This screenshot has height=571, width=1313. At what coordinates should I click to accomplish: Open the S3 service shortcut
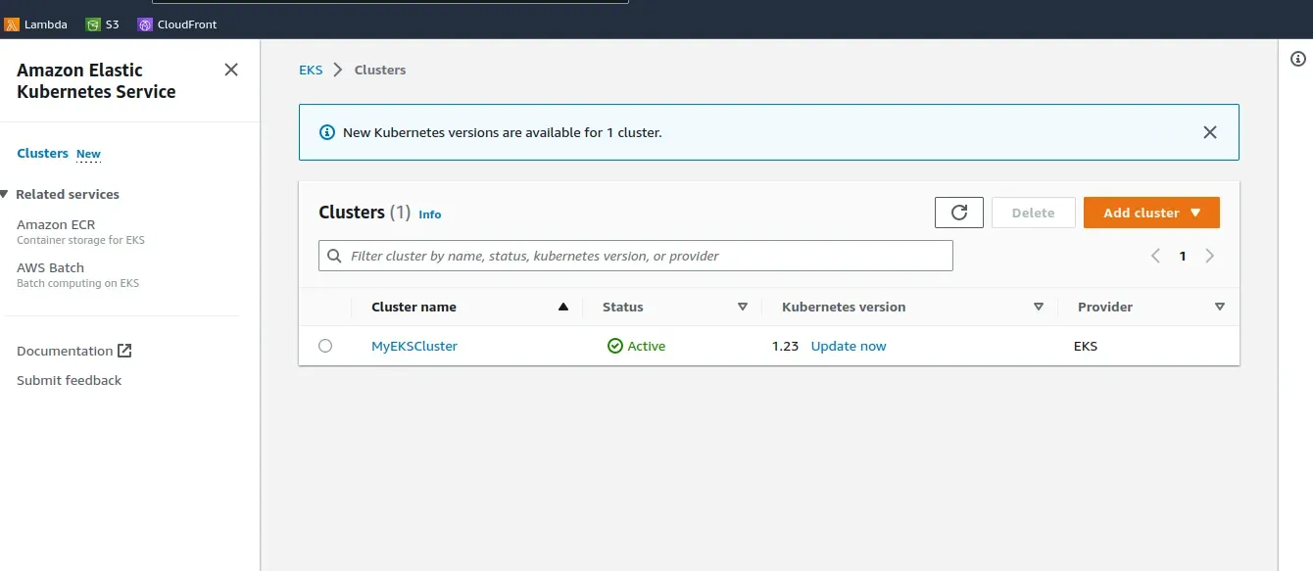102,24
